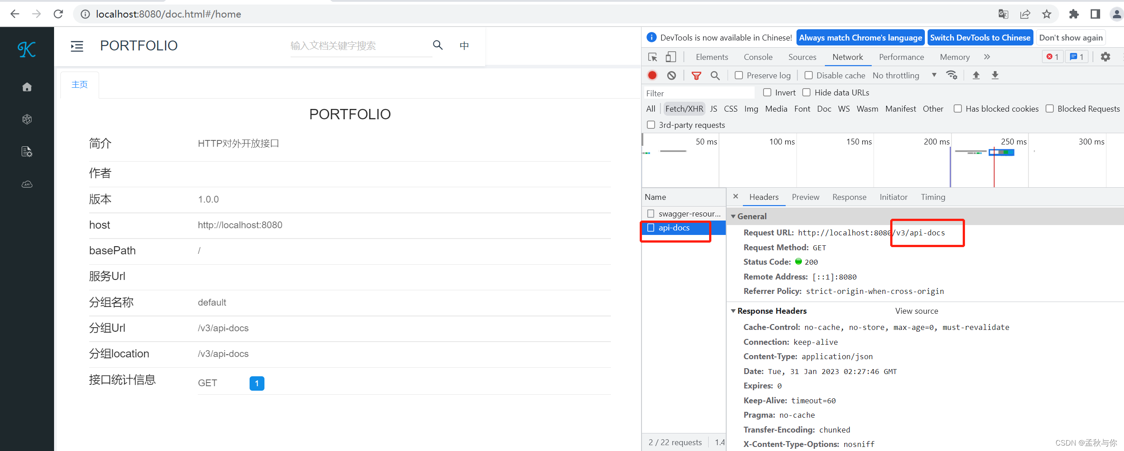Reload the page
This screenshot has width=1124, height=451.
(x=58, y=14)
